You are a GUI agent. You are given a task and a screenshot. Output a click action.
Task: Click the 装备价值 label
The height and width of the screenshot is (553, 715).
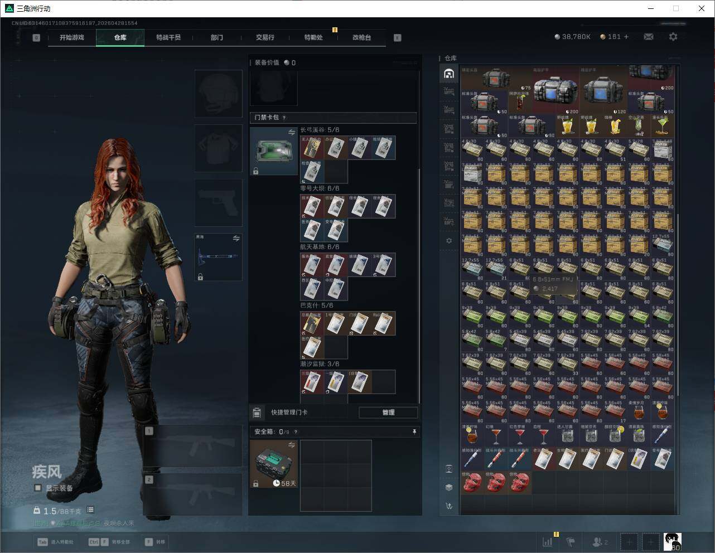(267, 62)
